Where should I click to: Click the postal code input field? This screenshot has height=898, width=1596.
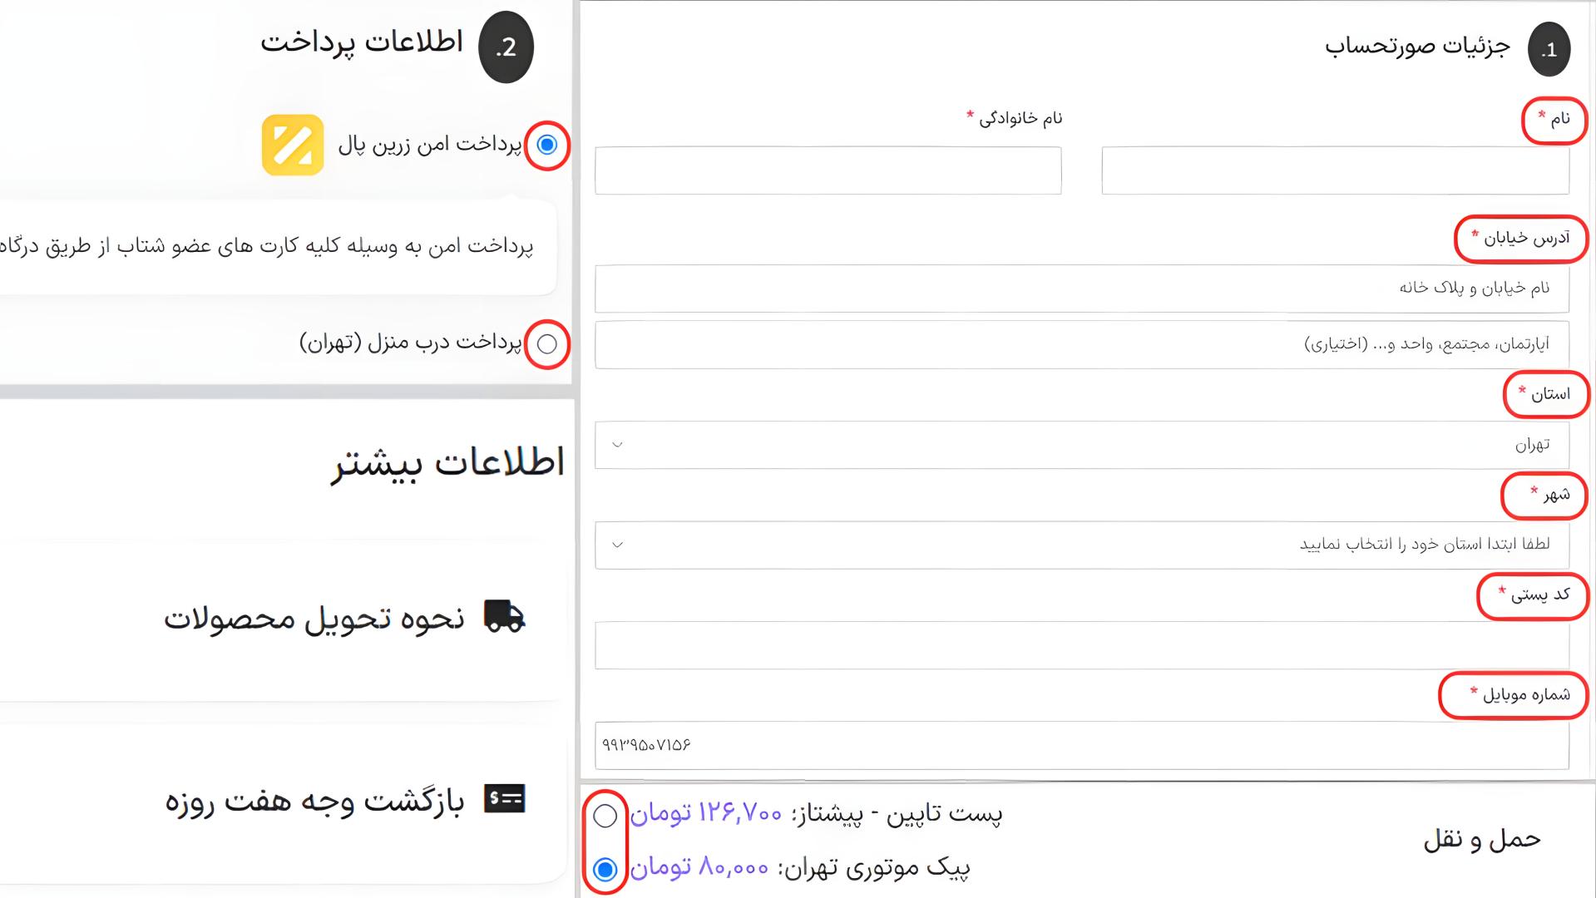1082,645
